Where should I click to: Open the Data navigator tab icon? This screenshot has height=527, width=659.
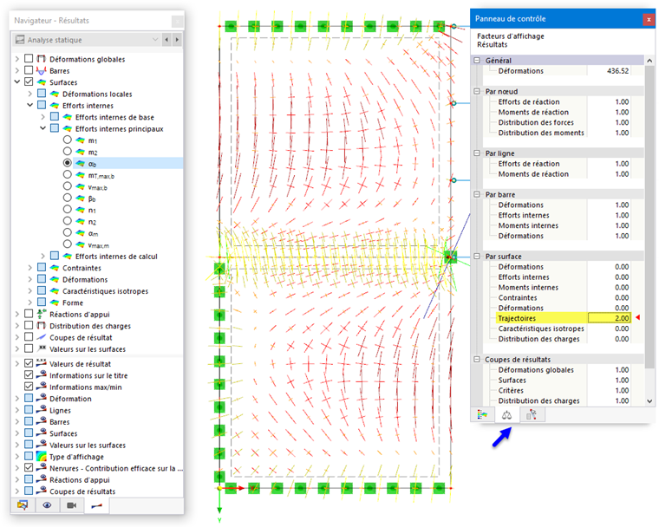click(x=23, y=504)
